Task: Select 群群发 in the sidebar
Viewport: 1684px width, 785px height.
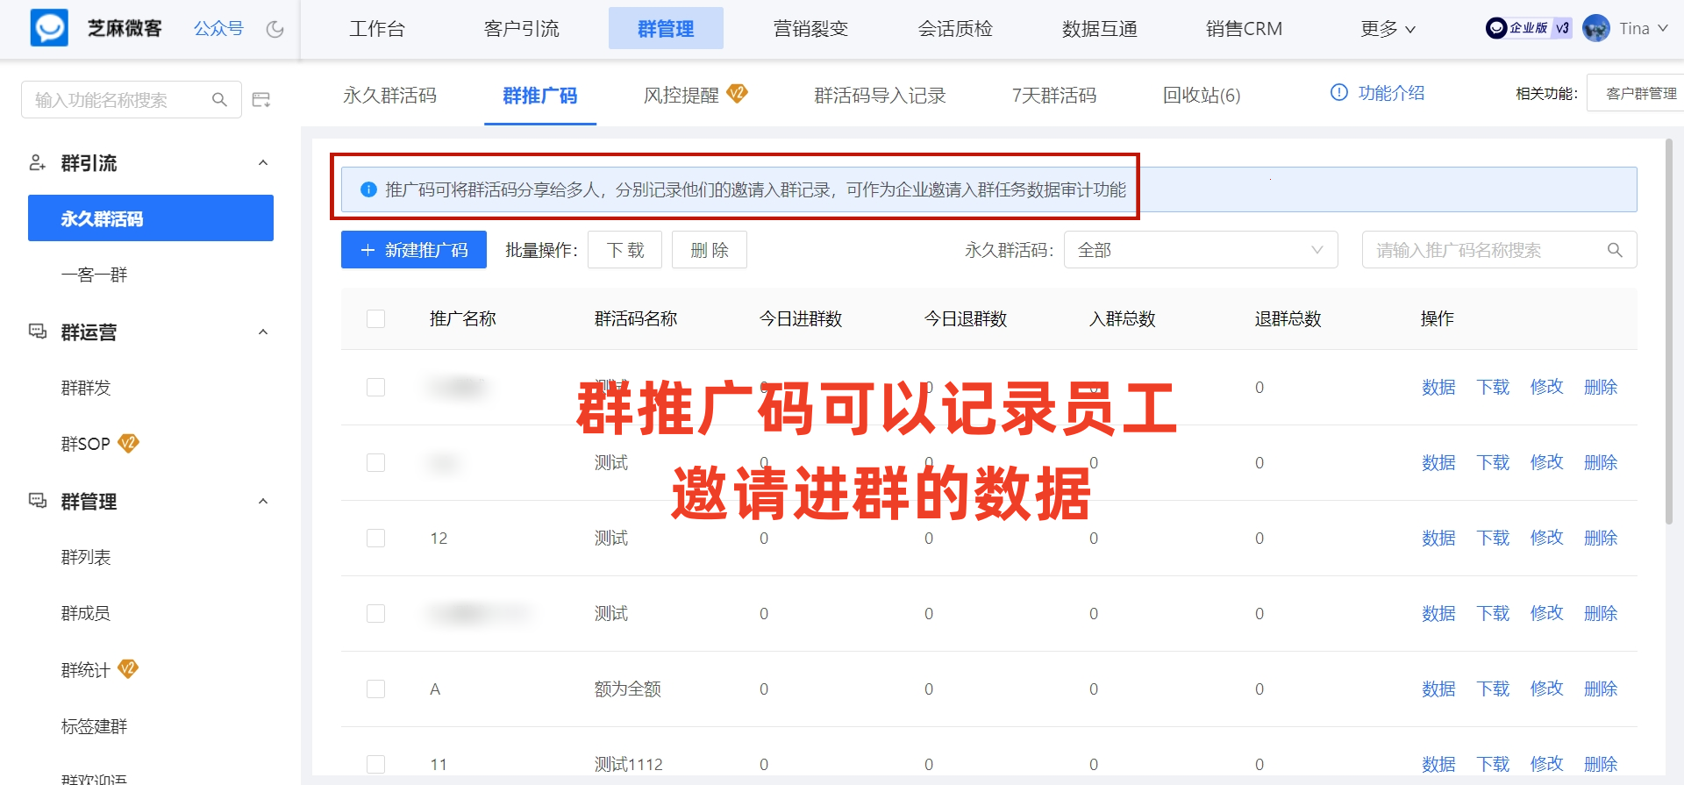Action: [x=86, y=388]
